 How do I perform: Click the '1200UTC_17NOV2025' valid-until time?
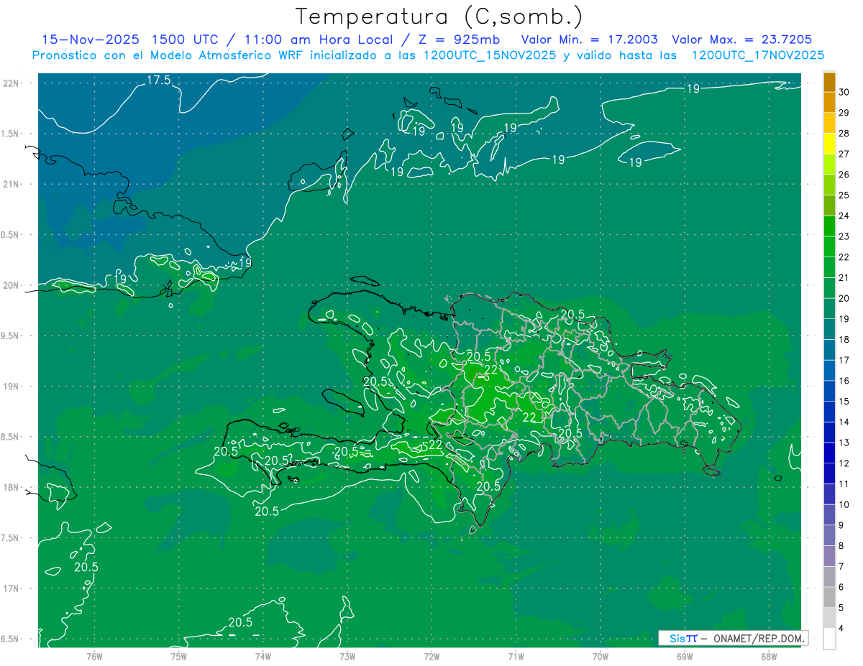coord(757,55)
